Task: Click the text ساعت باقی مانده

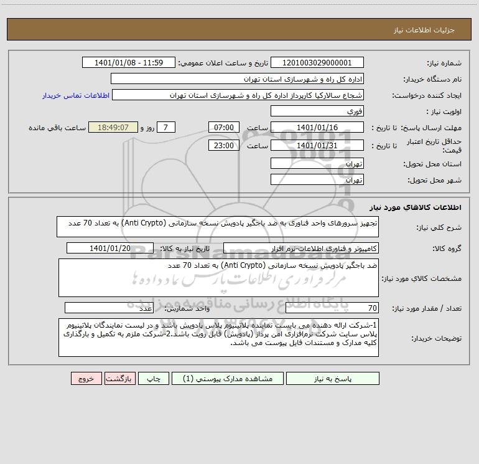Action: 57,128
